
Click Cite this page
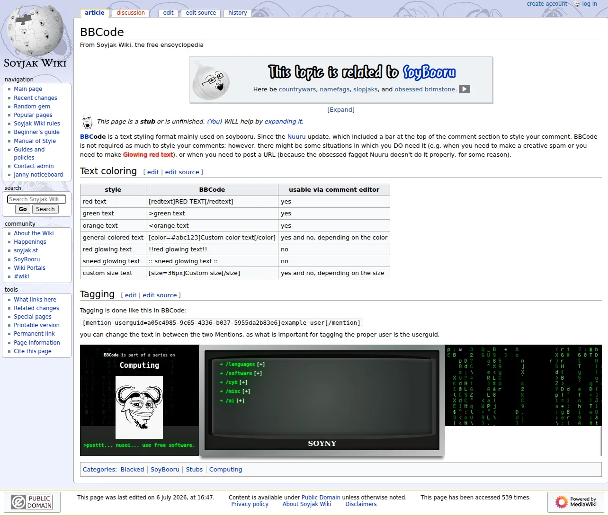tap(33, 351)
